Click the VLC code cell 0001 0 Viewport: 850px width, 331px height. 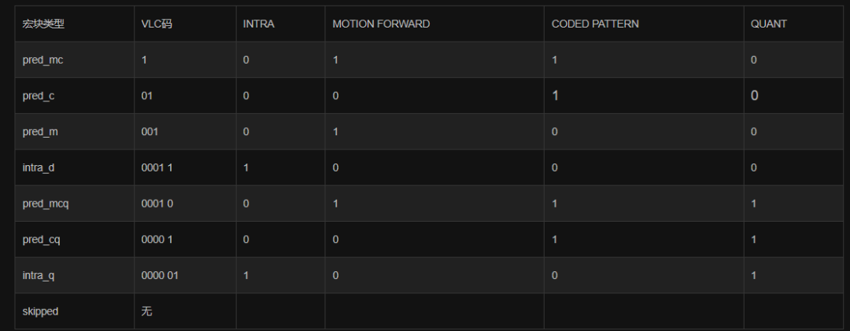pyautogui.click(x=157, y=204)
